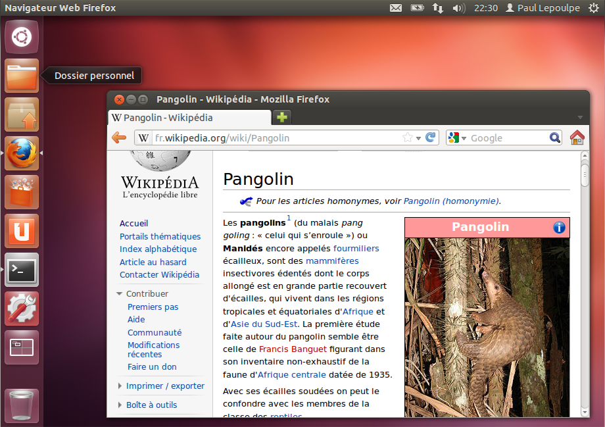Open the Faire un don link

pyautogui.click(x=152, y=366)
